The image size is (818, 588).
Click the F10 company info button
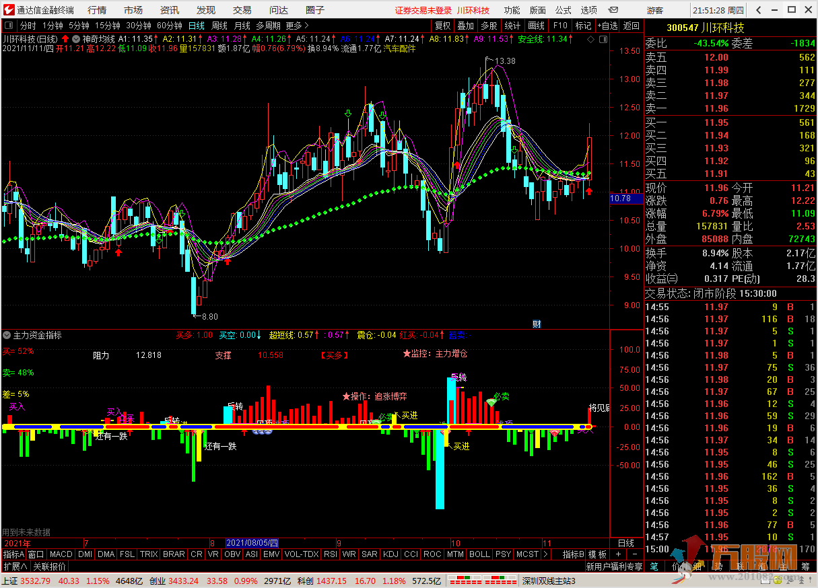tap(560, 26)
